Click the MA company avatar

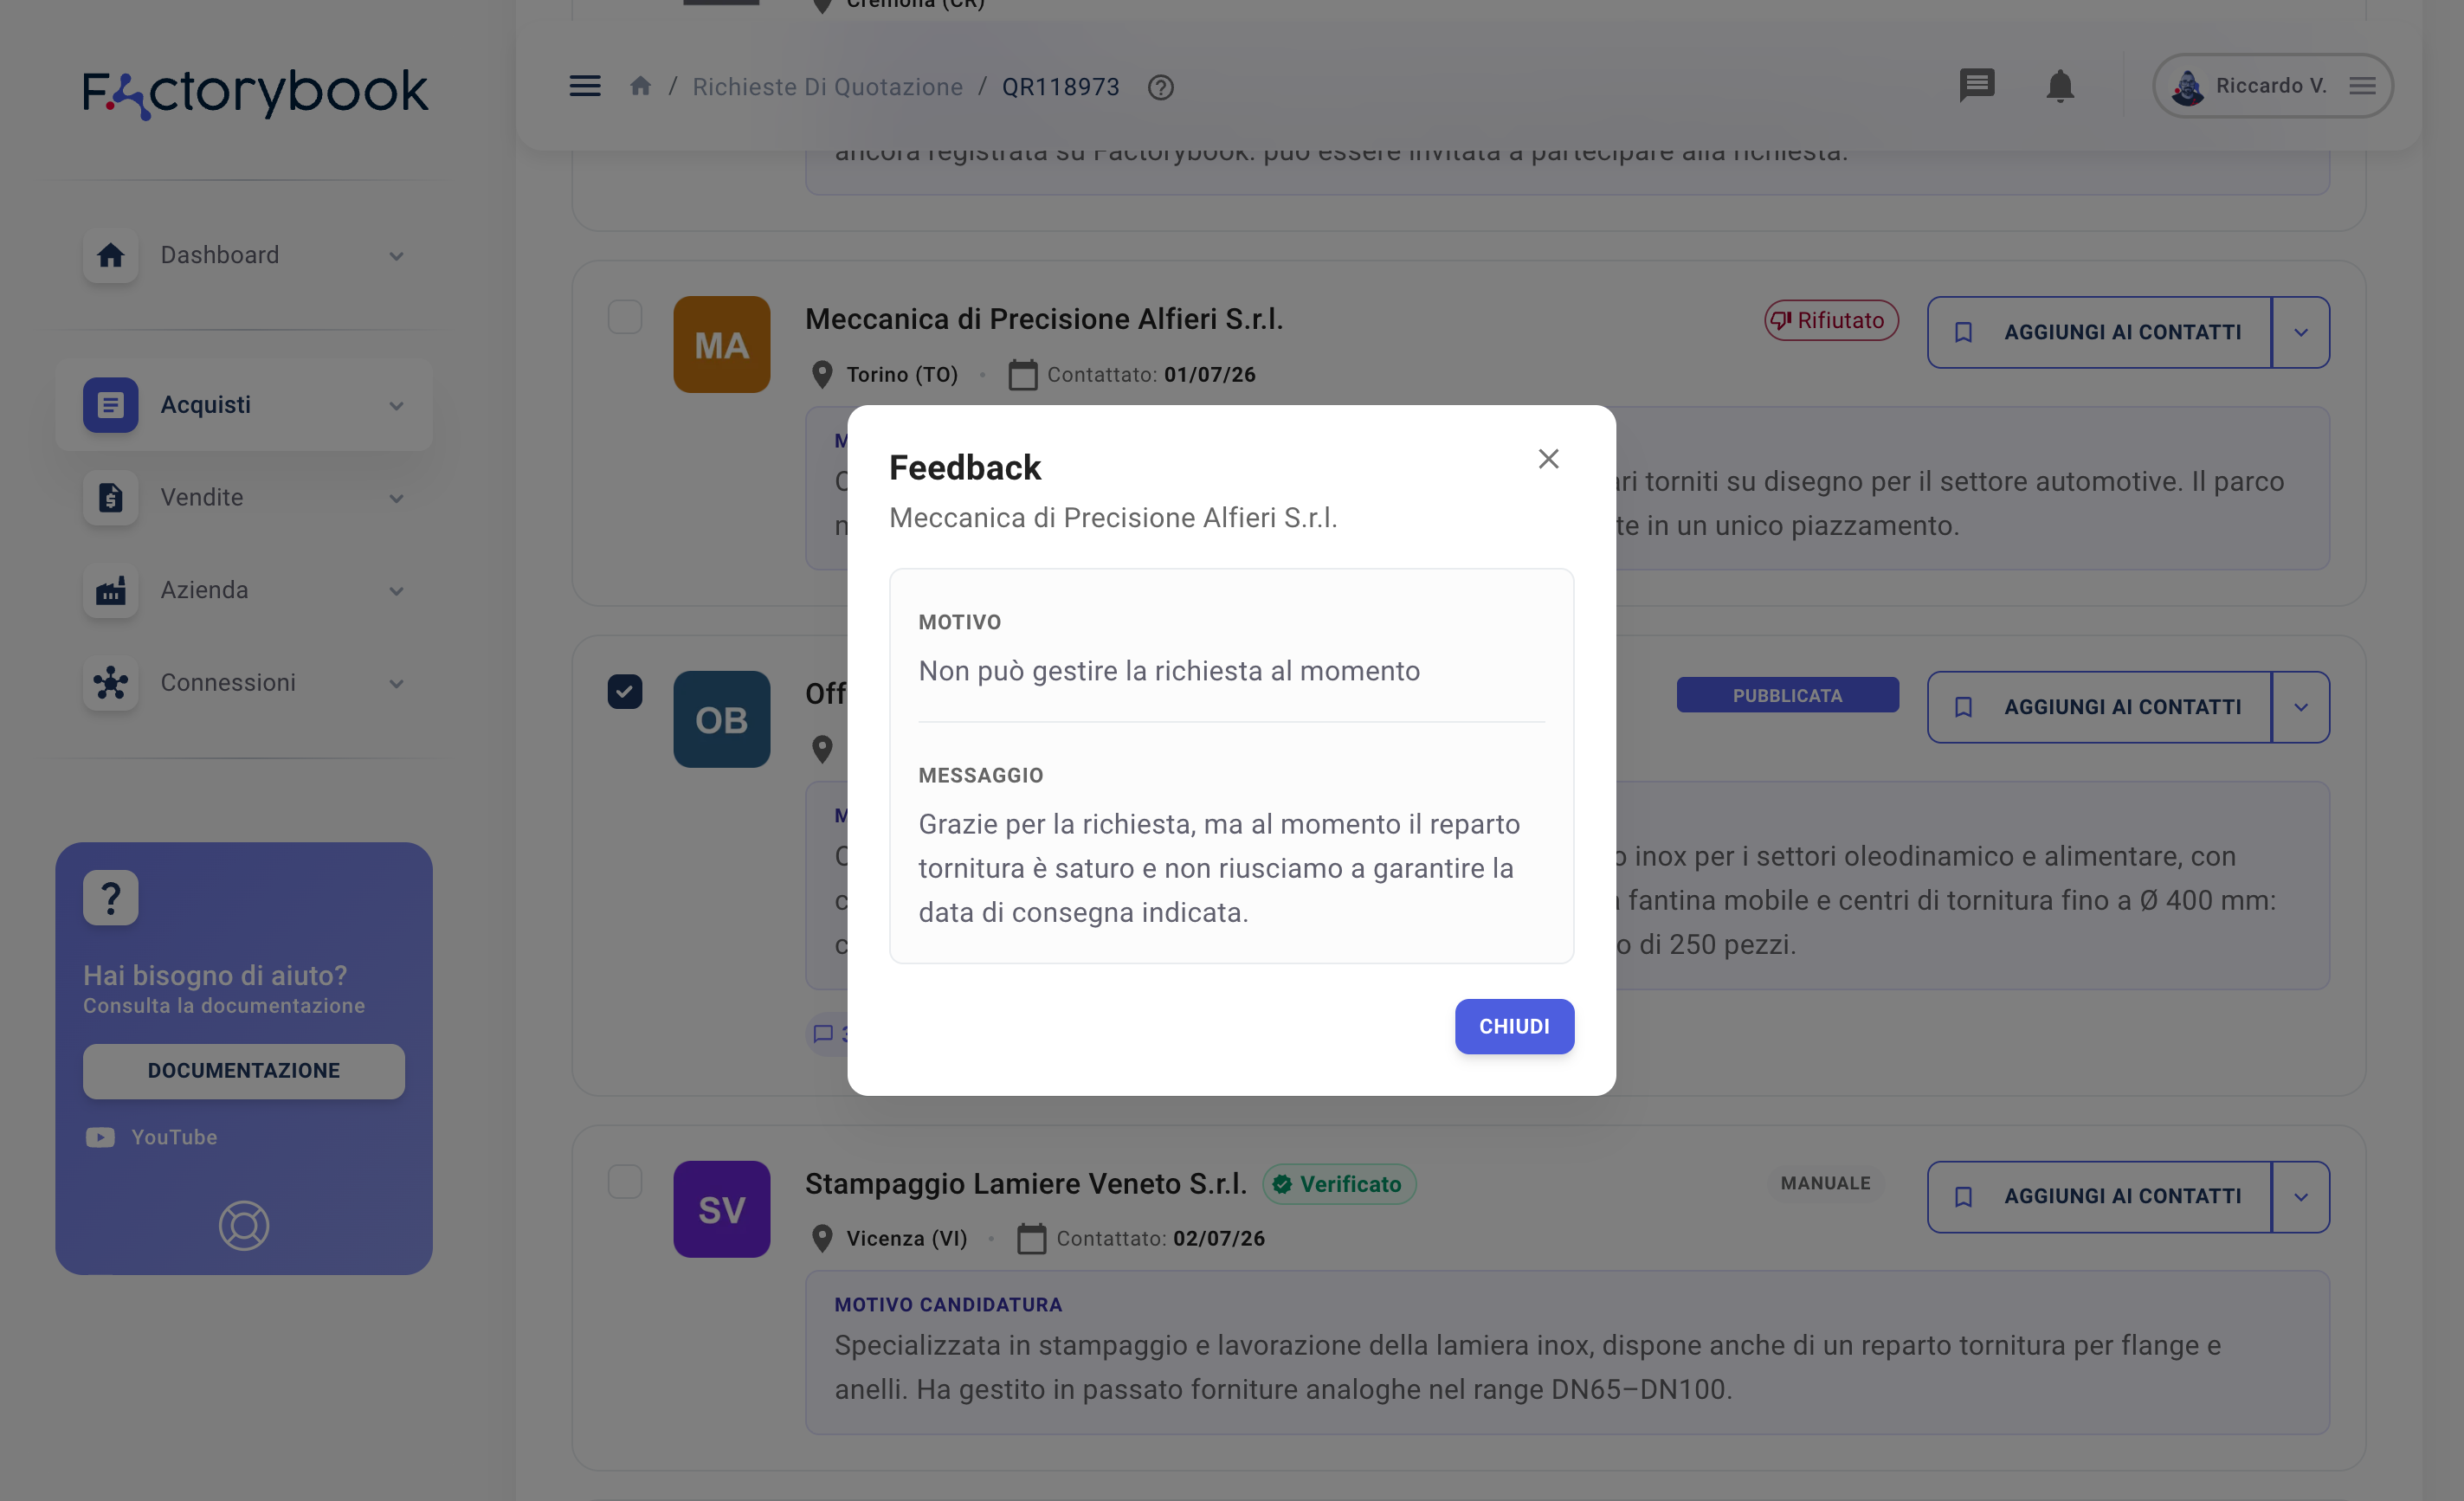point(721,345)
